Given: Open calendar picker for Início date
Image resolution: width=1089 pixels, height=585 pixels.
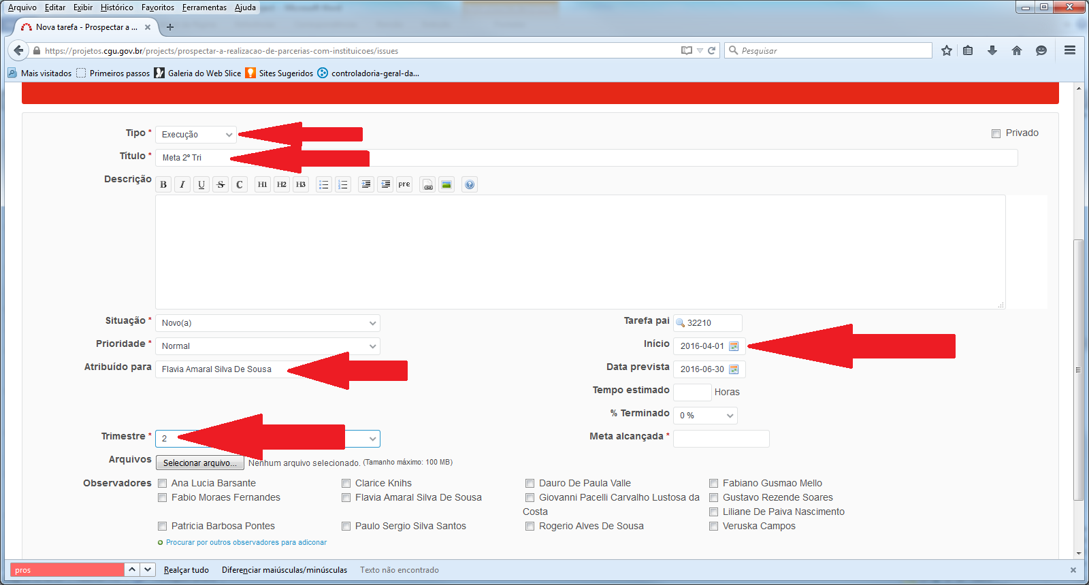Looking at the screenshot, I should tap(734, 346).
